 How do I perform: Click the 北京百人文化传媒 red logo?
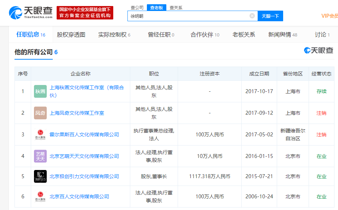[40, 197]
